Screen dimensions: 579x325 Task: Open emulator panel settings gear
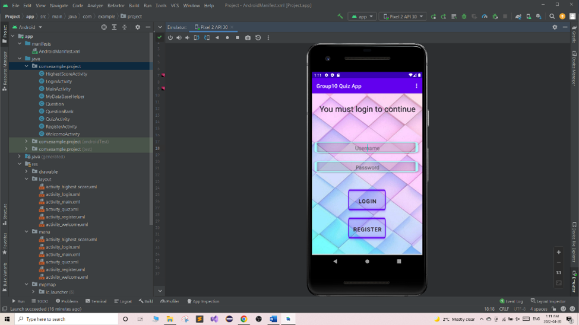coord(555,27)
